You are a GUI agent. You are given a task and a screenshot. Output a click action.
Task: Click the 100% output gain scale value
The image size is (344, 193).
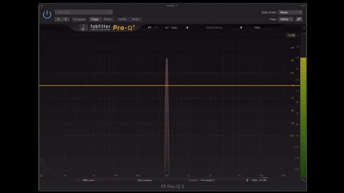pyautogui.click(x=254, y=180)
